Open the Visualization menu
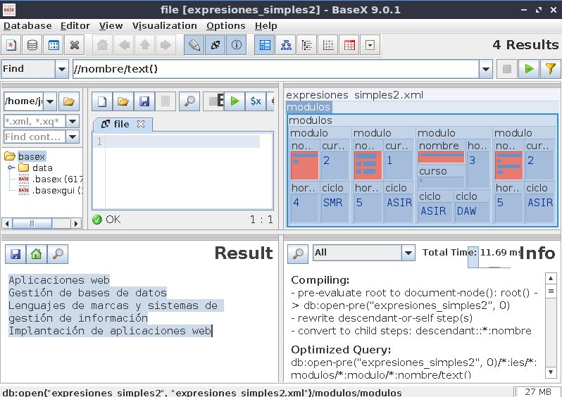This screenshot has width=562, height=397. click(165, 25)
